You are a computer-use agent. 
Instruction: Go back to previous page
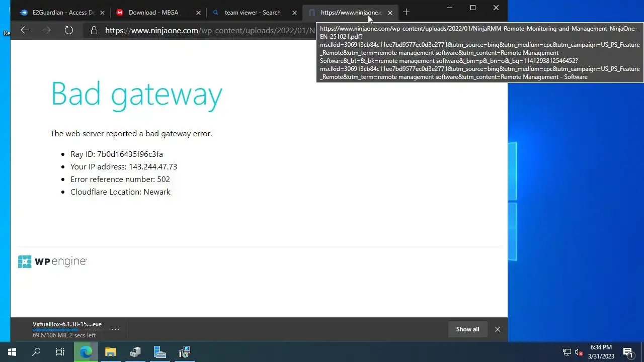pos(24,30)
